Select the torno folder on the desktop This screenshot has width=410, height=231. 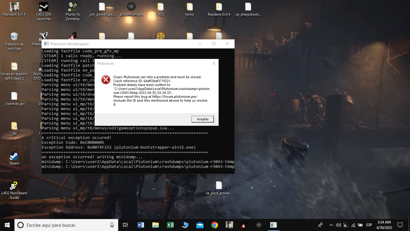(190, 9)
